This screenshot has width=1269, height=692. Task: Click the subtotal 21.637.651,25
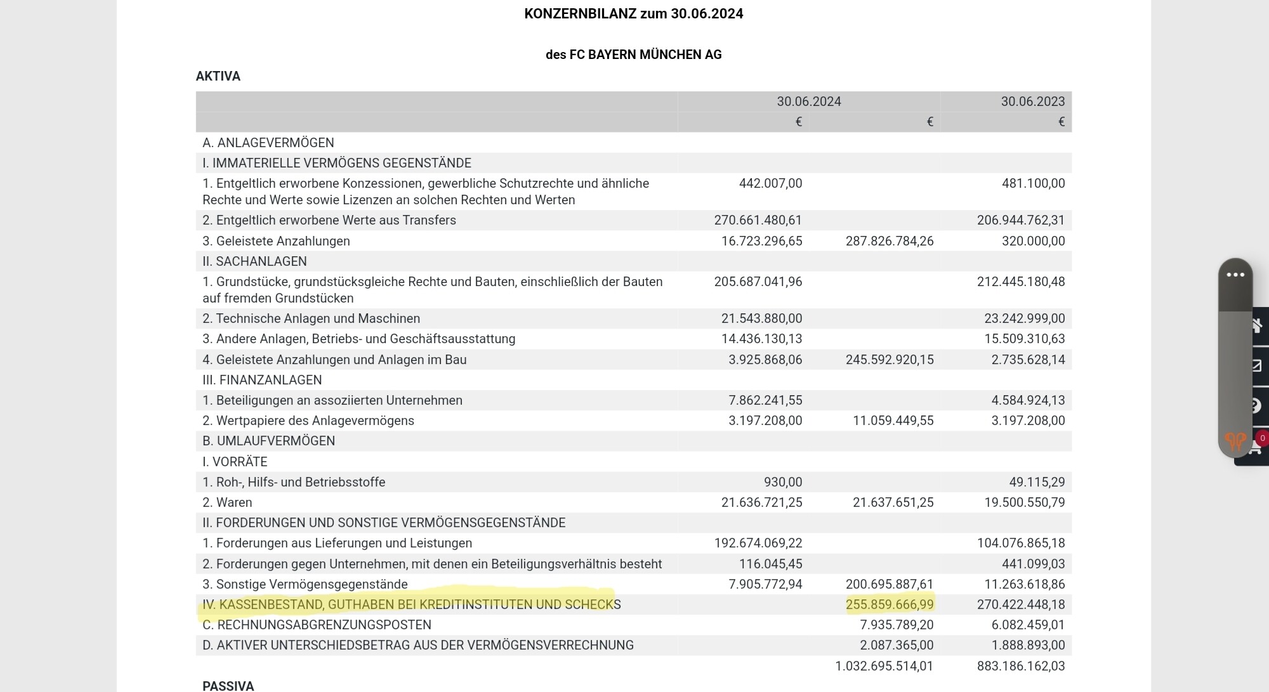tap(893, 502)
